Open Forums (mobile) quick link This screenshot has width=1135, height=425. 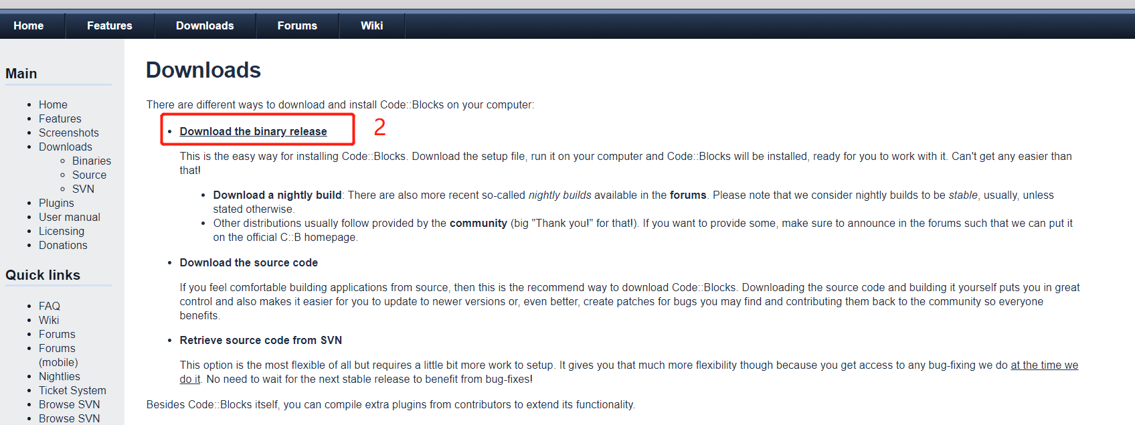coord(58,355)
